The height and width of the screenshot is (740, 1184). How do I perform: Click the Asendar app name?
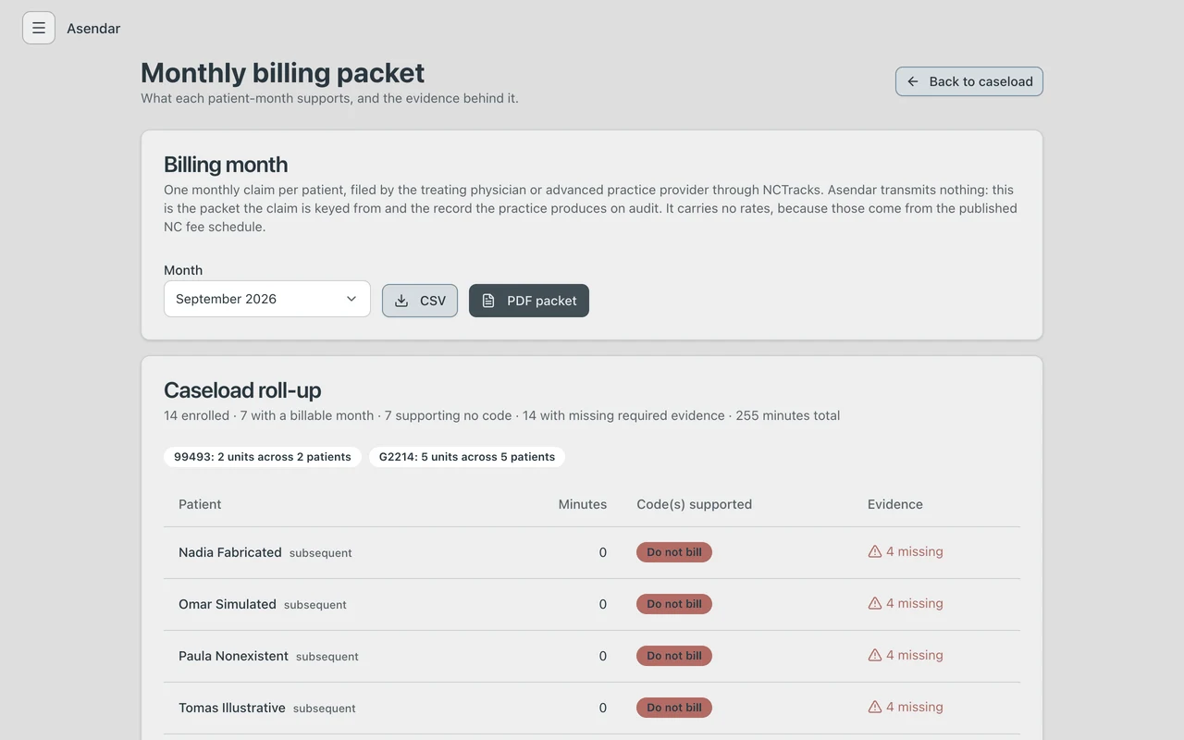pyautogui.click(x=93, y=29)
